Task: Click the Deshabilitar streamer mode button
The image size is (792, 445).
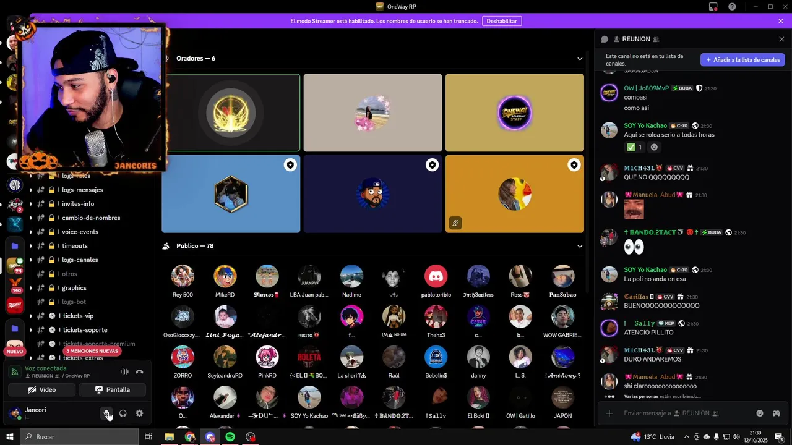Action: pos(502,21)
